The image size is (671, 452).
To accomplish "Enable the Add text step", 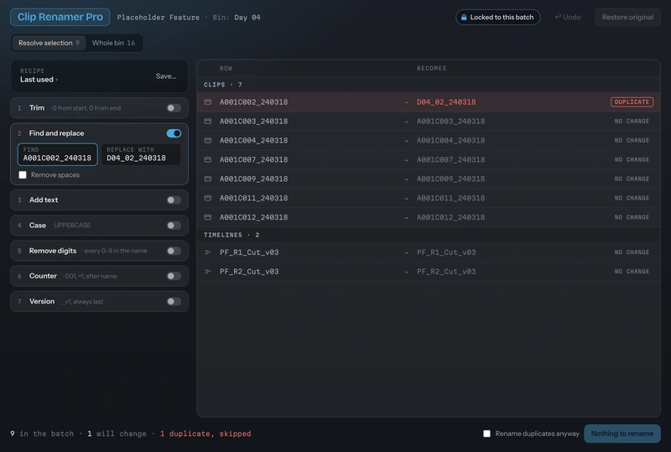I will click(x=174, y=200).
